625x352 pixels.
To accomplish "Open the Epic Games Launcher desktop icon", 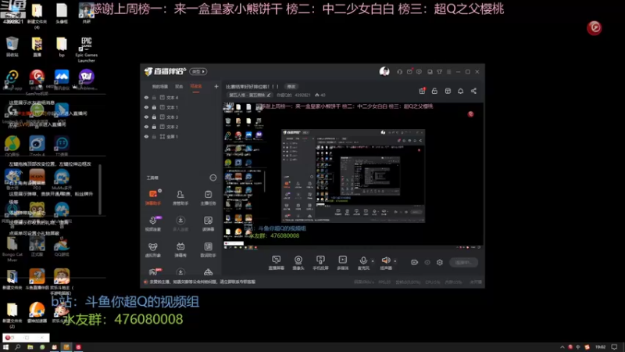I will (x=86, y=49).
